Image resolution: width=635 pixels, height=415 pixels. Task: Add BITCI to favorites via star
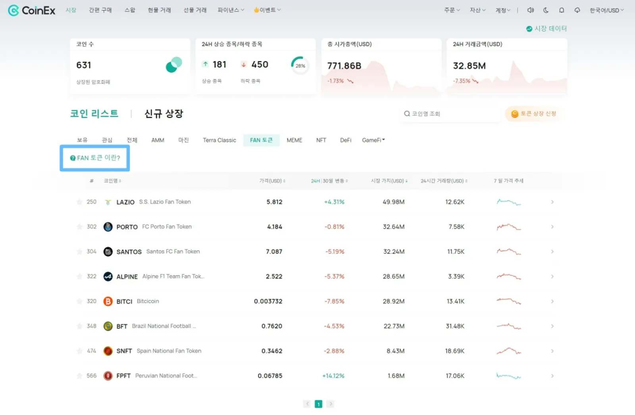(x=79, y=301)
